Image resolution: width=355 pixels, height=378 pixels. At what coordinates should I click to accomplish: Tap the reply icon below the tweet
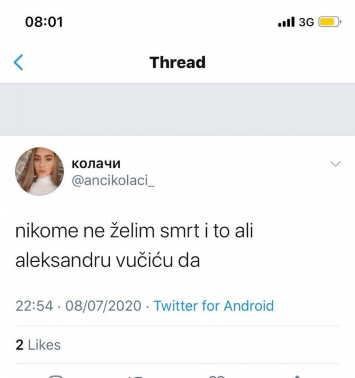click(x=56, y=376)
